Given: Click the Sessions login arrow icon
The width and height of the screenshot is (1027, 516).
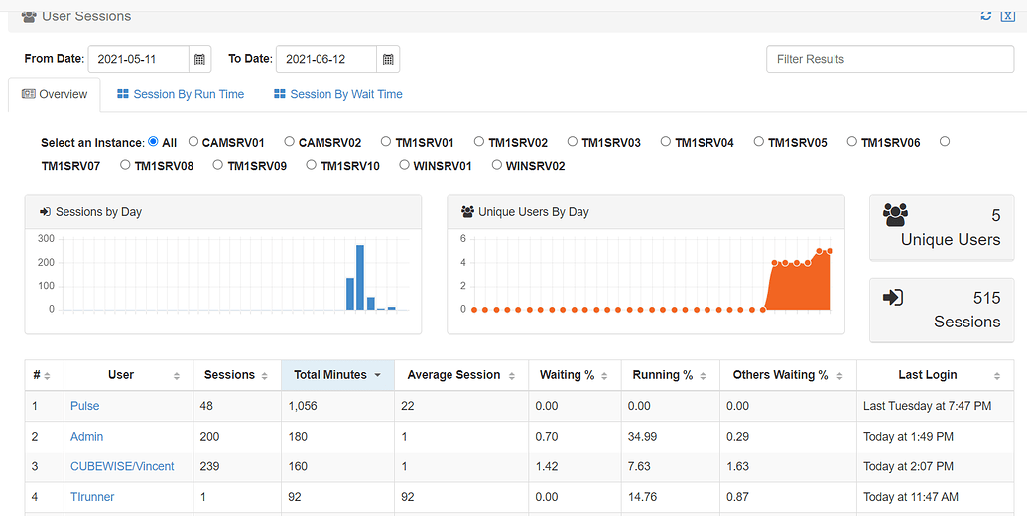Looking at the screenshot, I should pyautogui.click(x=892, y=297).
